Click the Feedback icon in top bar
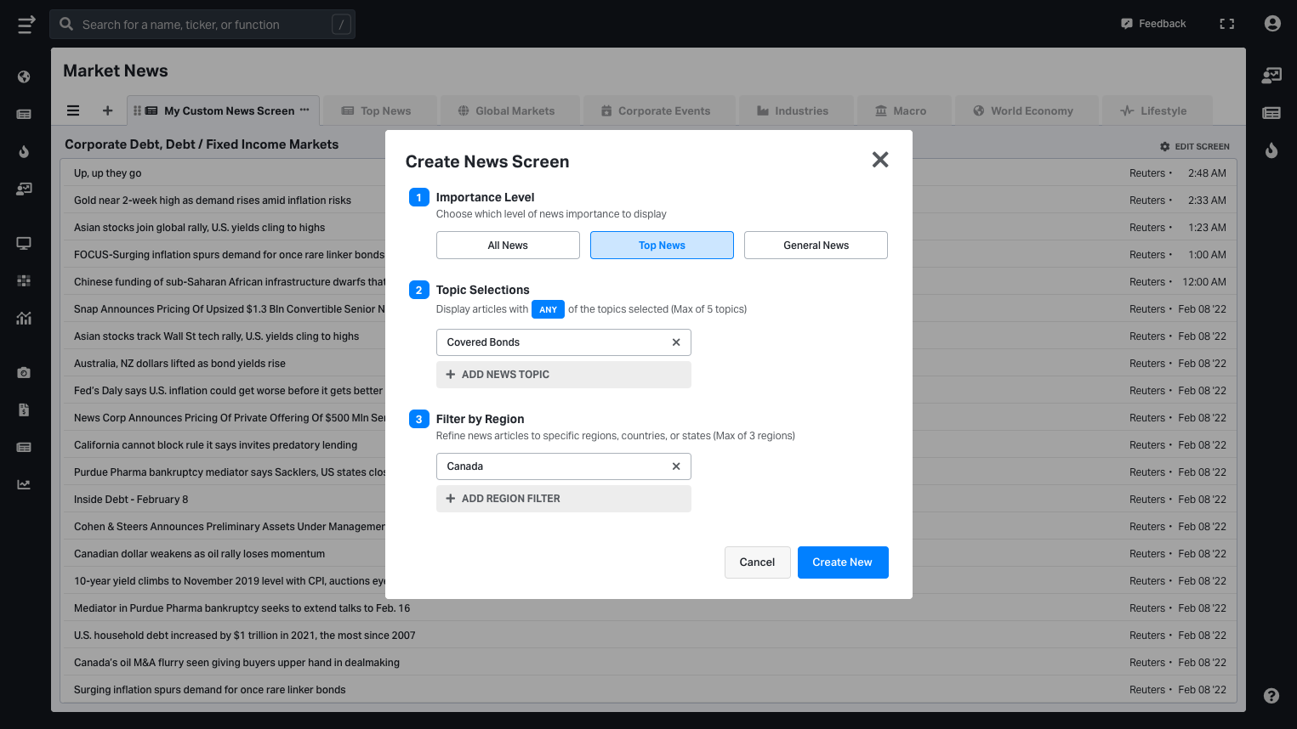 1127,23
